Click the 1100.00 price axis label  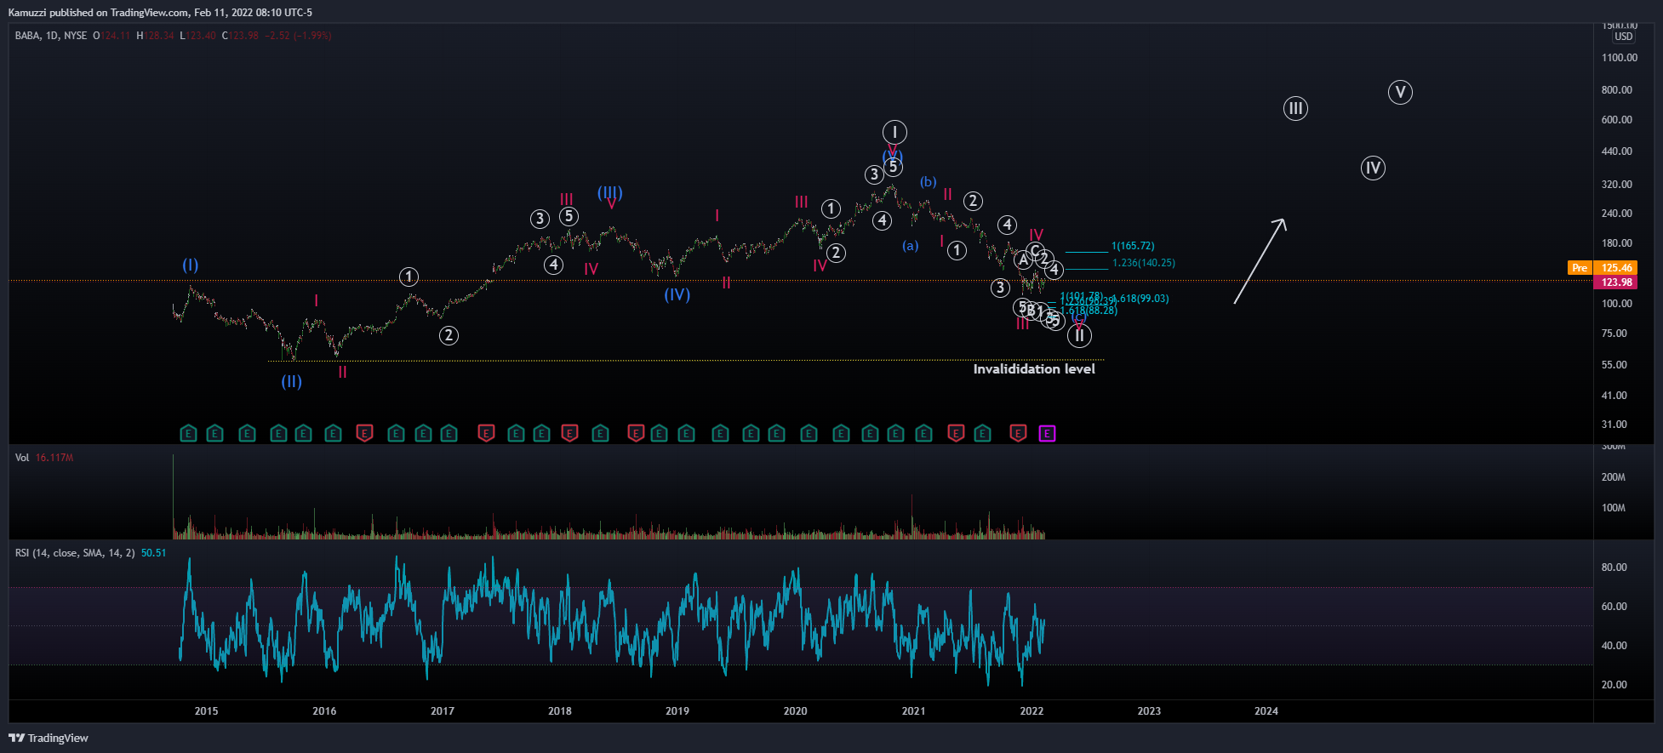1619,58
